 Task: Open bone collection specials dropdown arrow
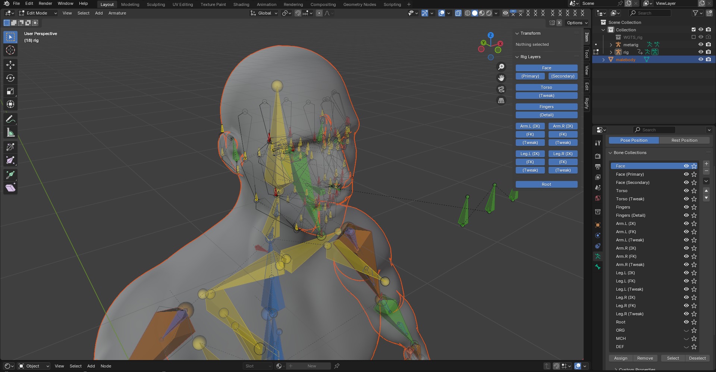pos(706,181)
